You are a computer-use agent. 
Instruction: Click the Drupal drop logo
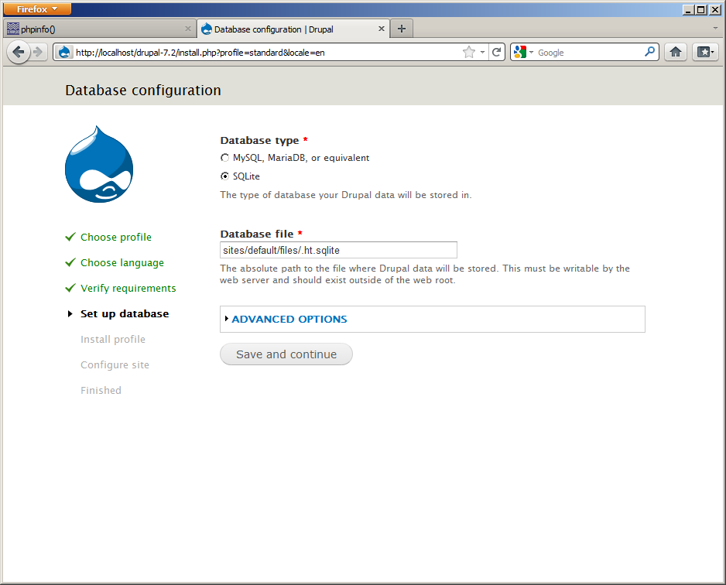[x=99, y=164]
